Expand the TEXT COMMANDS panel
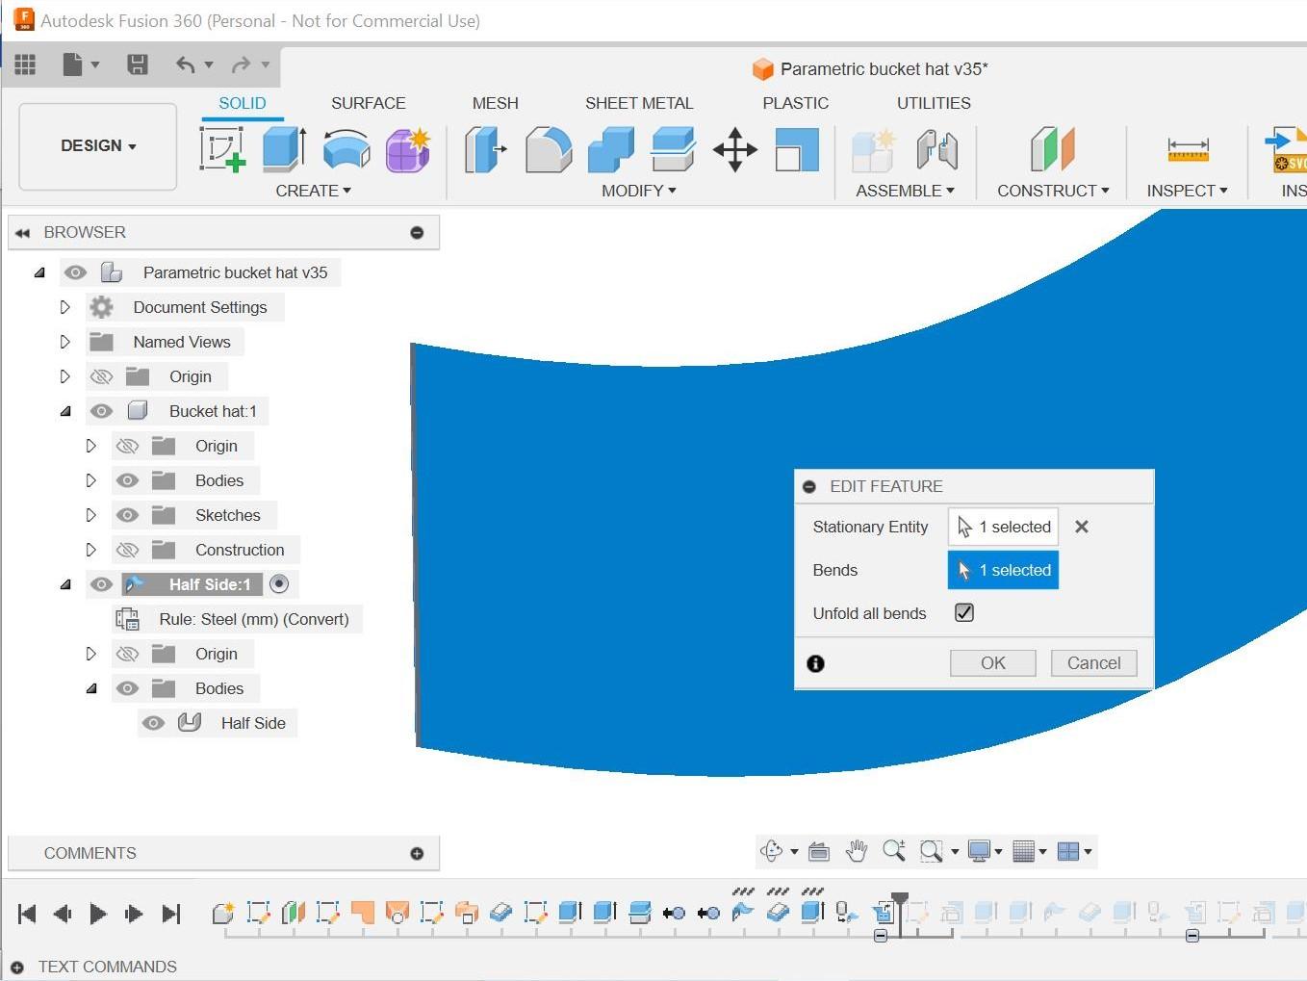This screenshot has height=981, width=1307. (16, 967)
